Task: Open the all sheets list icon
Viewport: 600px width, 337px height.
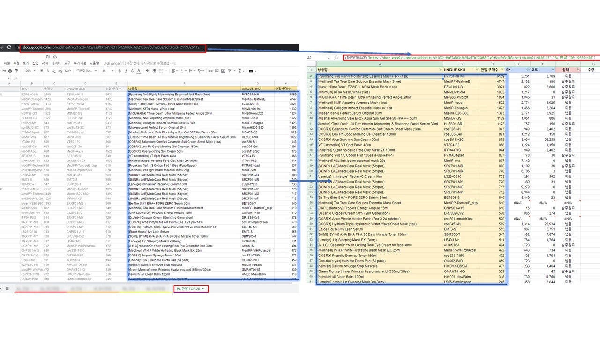Action: (7, 289)
